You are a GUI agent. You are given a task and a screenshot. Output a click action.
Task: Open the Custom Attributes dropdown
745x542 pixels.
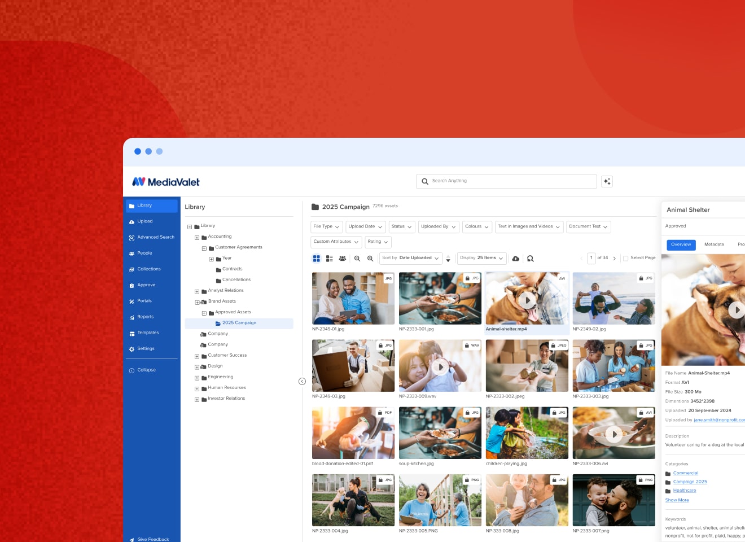pos(336,242)
